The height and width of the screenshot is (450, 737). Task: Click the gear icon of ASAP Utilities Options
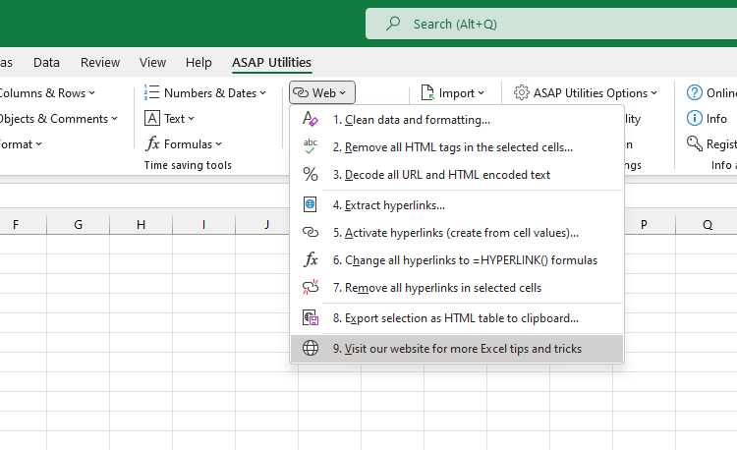click(x=521, y=92)
